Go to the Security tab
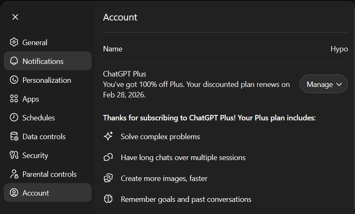 coord(35,155)
